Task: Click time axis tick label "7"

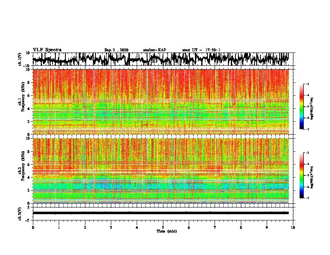Action: [x=215, y=227]
